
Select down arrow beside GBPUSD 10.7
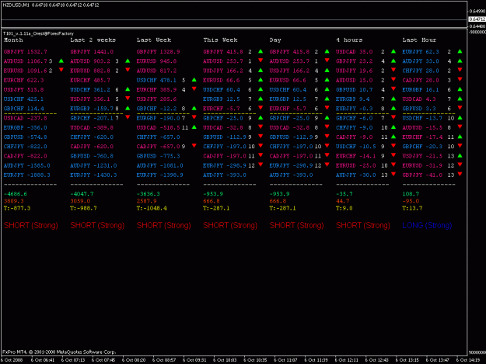(393, 89)
